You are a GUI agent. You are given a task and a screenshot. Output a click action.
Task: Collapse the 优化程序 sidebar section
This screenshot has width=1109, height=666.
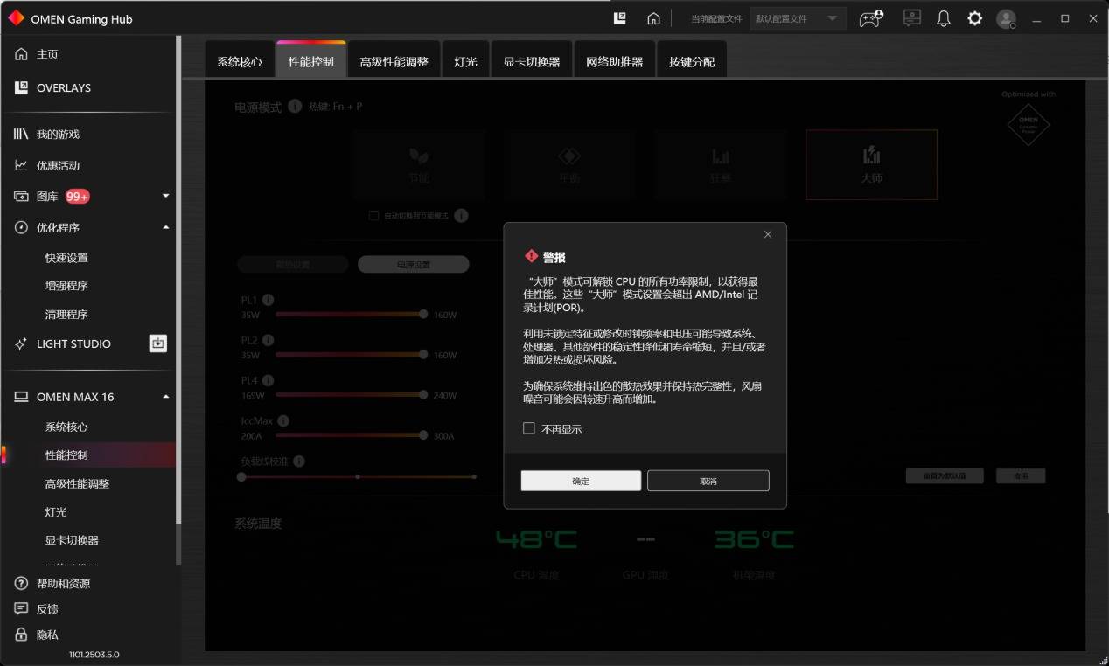point(166,227)
